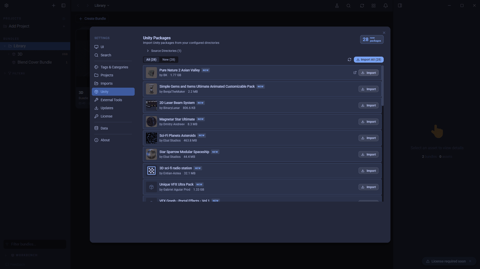This screenshot has width=480, height=269.
Task: Click the package list scrollbar
Action: [382, 86]
